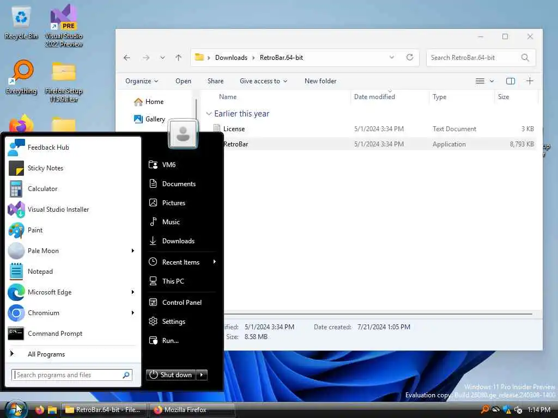Open Run dialog
Viewport: 558px width, 418px height.
coord(182,341)
